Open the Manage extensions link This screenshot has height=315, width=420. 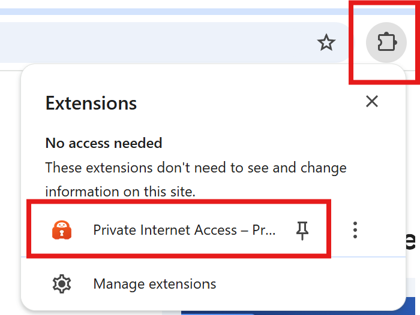point(154,284)
